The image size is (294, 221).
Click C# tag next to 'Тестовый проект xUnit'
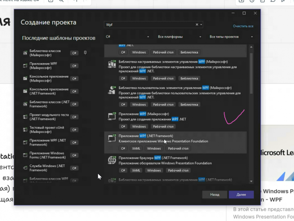(74, 130)
